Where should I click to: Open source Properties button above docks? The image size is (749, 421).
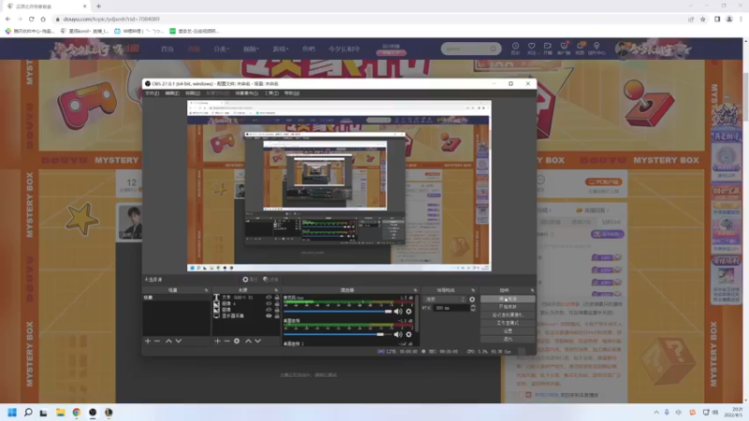point(250,279)
